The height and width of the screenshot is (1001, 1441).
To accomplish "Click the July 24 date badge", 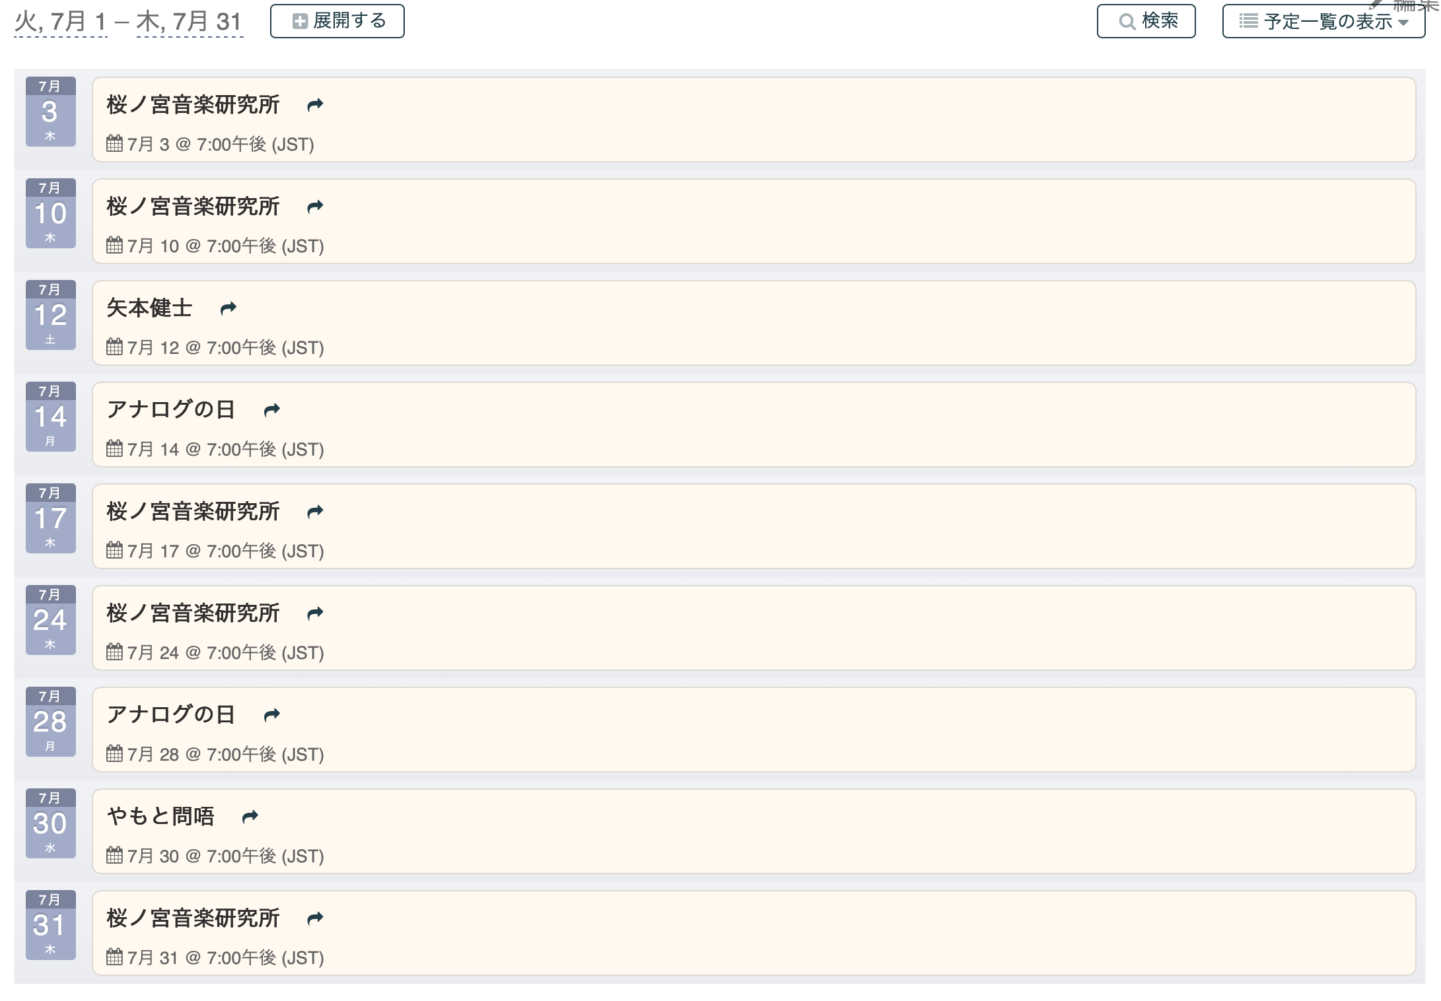I will (51, 620).
